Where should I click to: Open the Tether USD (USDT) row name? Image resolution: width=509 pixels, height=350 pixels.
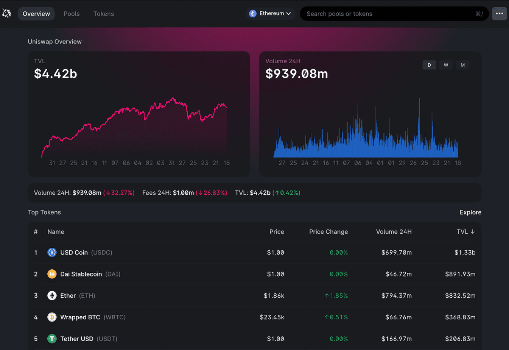89,339
